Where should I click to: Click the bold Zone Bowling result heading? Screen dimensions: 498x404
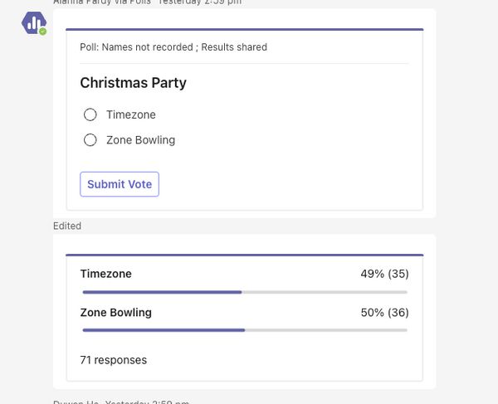(116, 313)
